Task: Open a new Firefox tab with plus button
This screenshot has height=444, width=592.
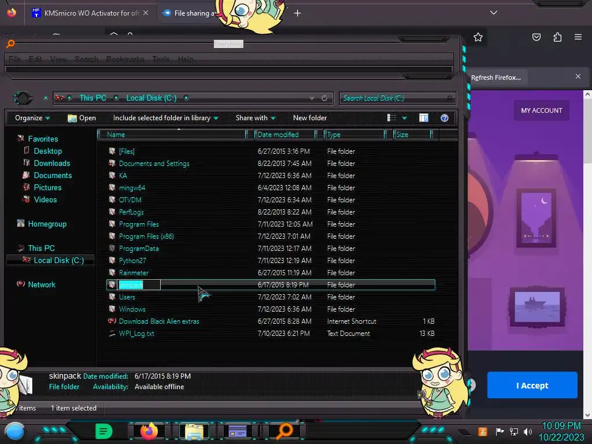Action: (x=298, y=13)
